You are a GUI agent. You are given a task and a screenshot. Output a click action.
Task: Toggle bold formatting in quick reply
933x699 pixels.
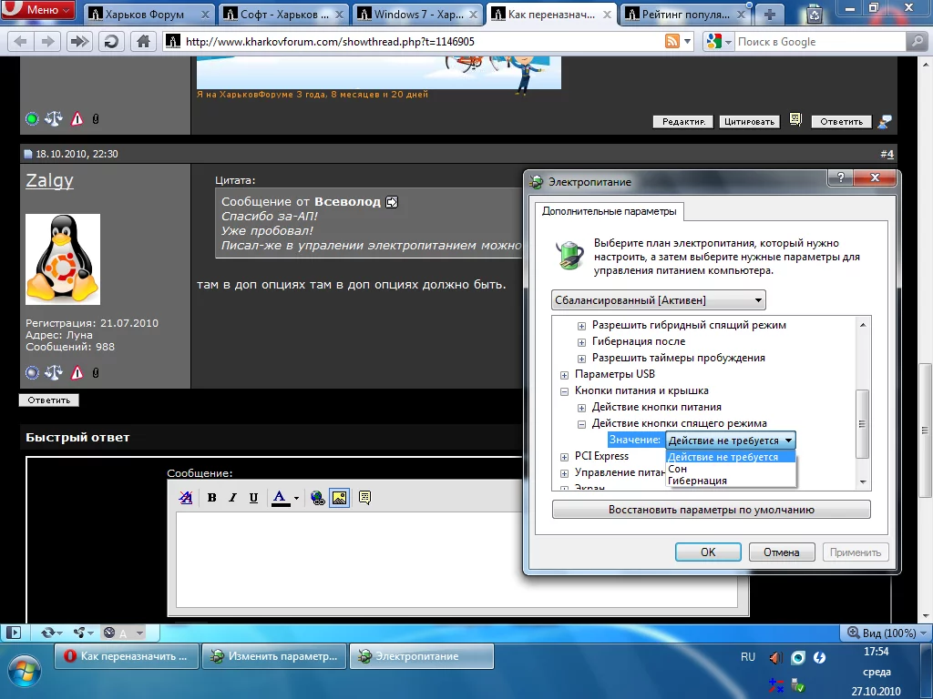click(x=211, y=498)
